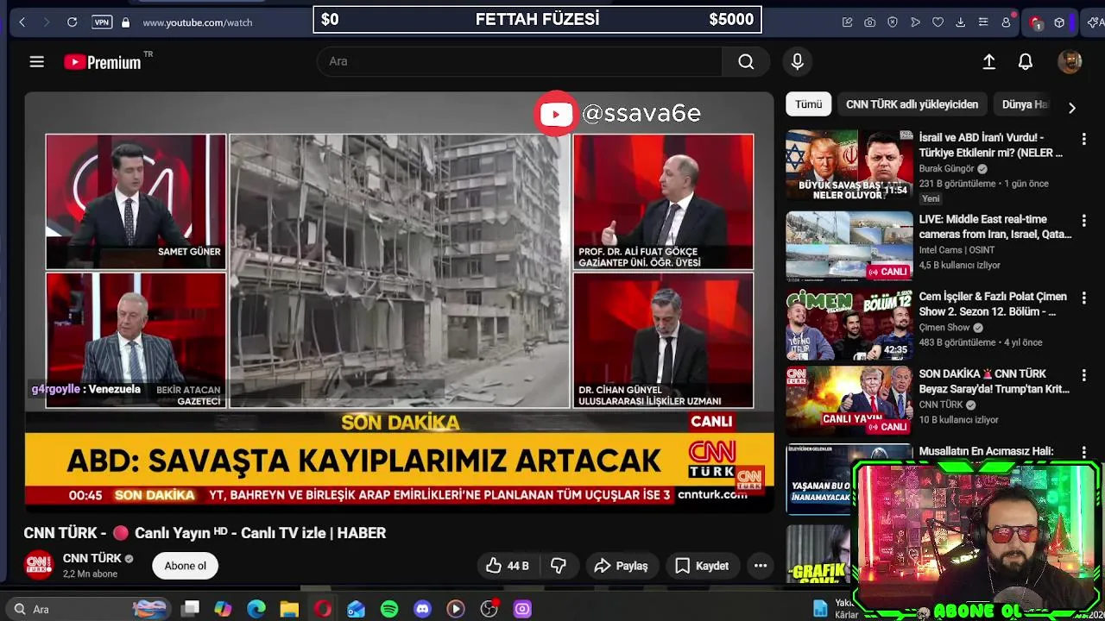Screen dimensions: 1105x621
Task: Open the browser easy setup sliders icon
Action: tap(983, 22)
